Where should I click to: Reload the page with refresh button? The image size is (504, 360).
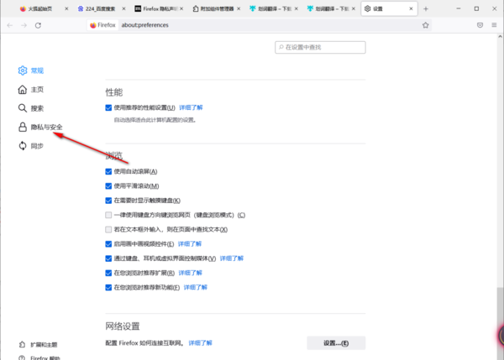39,25
